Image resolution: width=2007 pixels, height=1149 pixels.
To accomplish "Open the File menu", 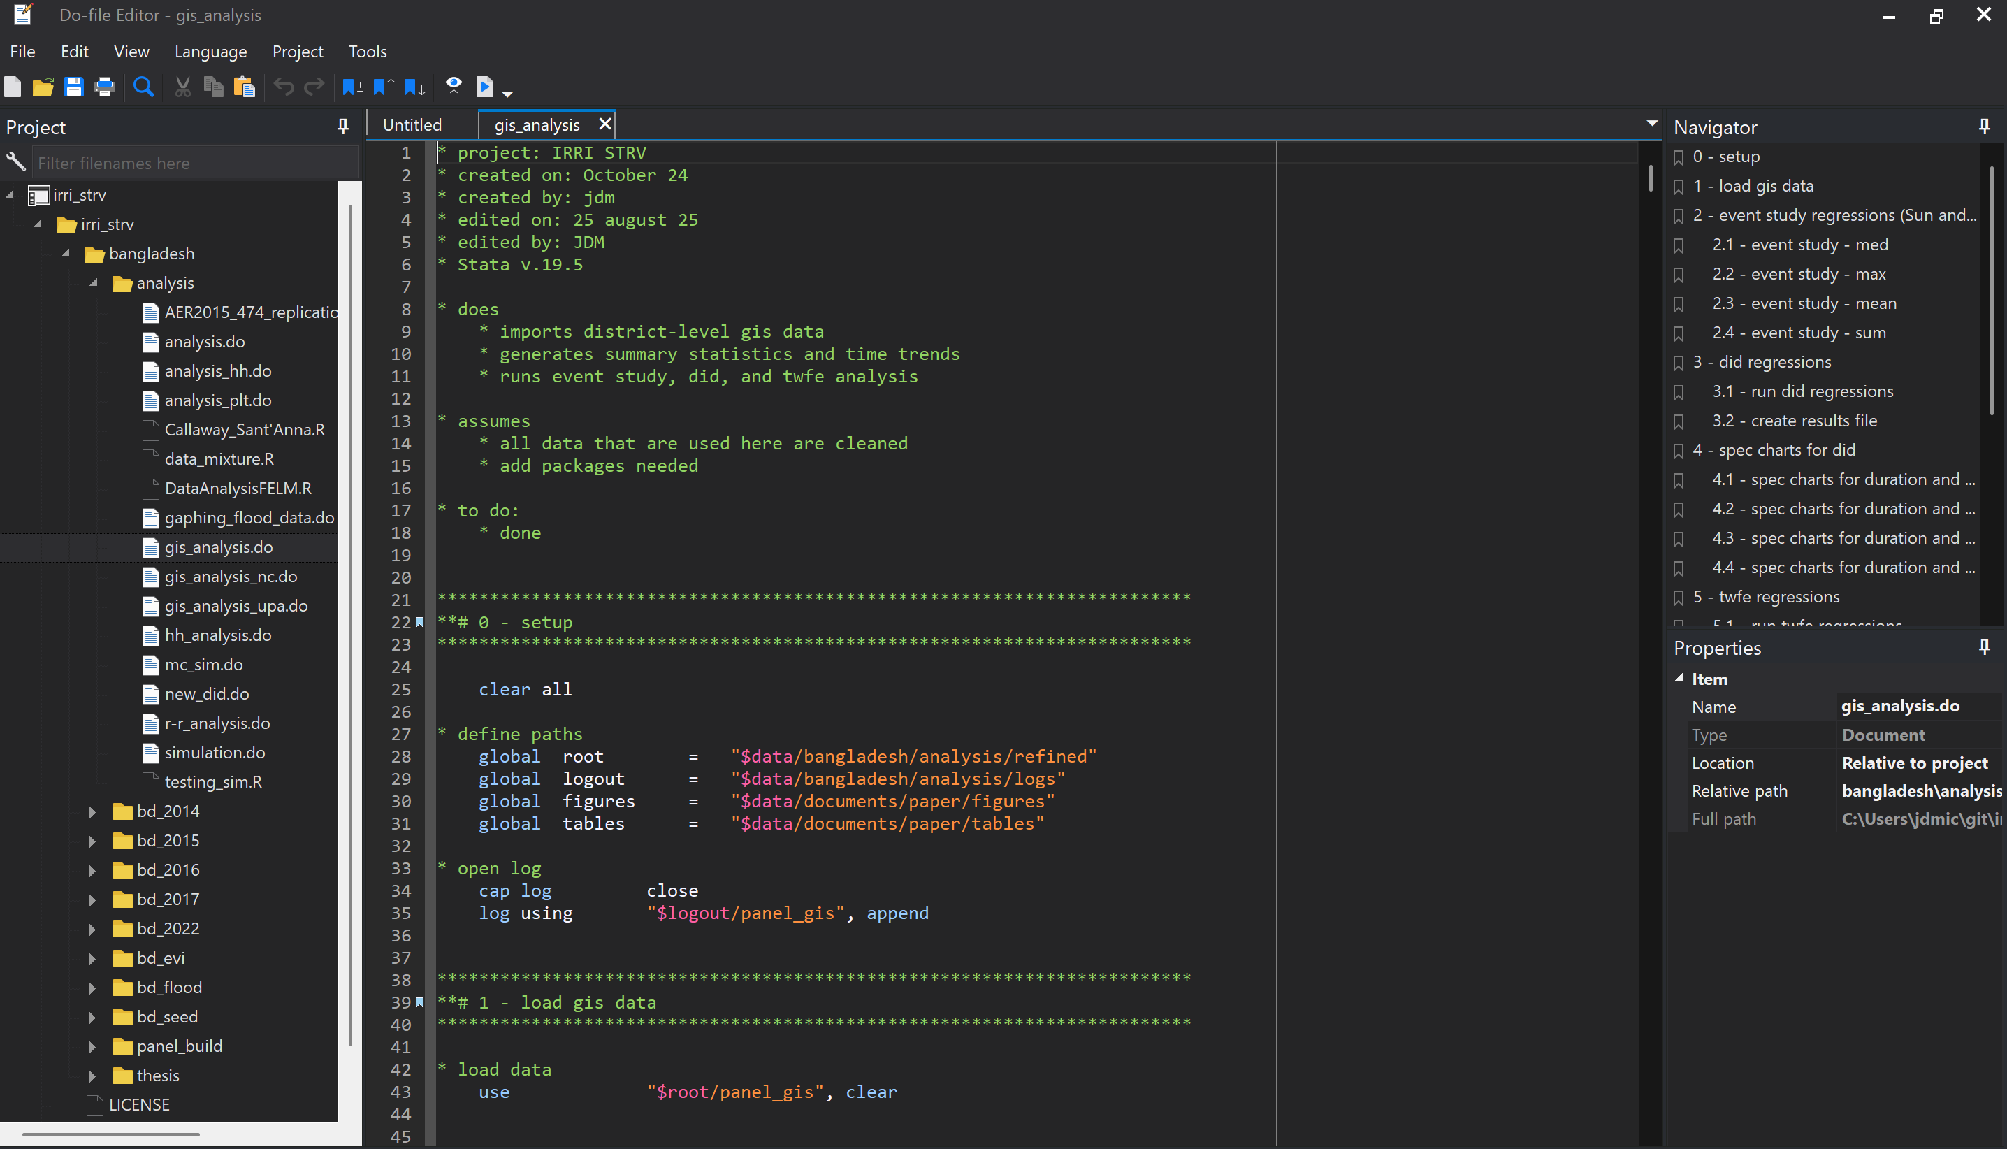I will [22, 51].
